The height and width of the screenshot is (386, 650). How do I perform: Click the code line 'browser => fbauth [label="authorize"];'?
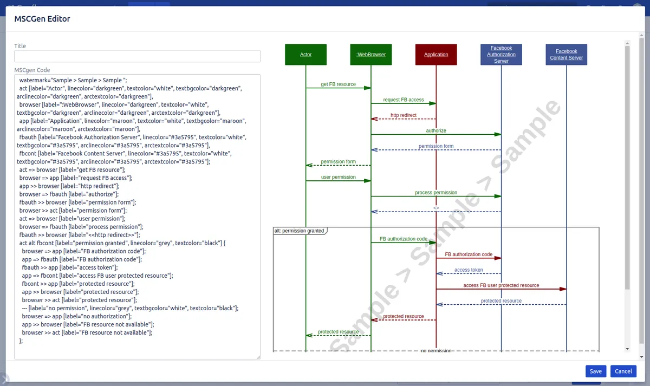point(69,194)
